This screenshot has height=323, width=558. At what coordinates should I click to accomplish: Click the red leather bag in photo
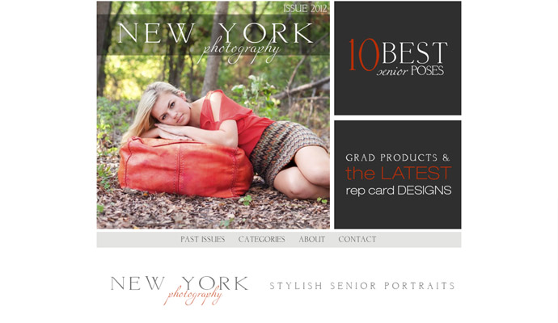tap(185, 167)
